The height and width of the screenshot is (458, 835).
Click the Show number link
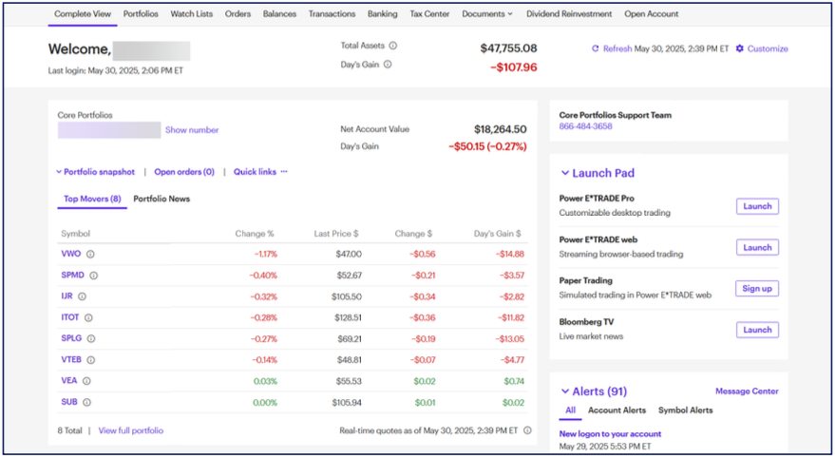click(x=192, y=130)
